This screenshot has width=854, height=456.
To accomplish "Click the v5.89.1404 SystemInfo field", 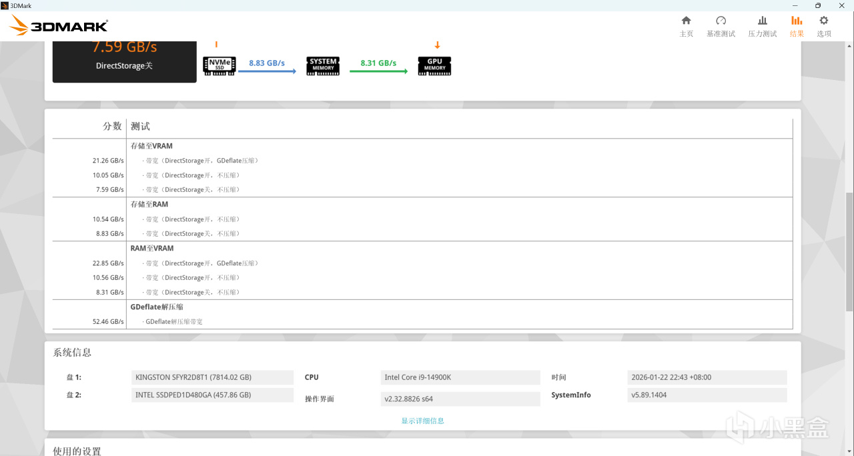I will pyautogui.click(x=707, y=395).
